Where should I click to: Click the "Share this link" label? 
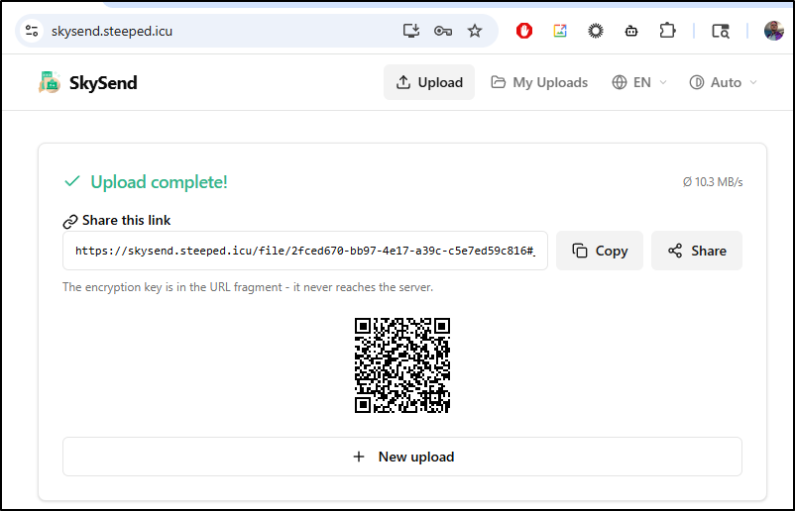[x=126, y=220]
